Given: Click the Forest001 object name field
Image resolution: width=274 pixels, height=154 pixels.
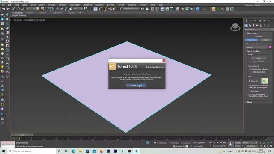Looking at the screenshot, I should (256, 47).
